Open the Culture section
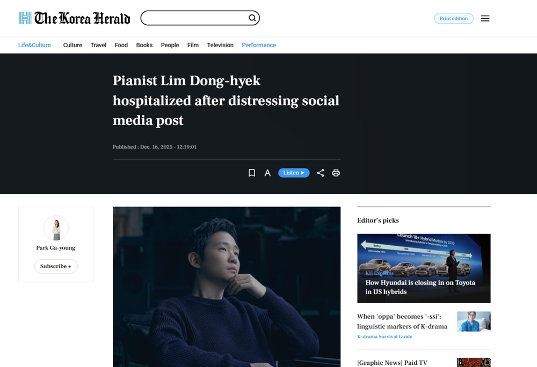The height and width of the screenshot is (367, 537). tap(72, 45)
